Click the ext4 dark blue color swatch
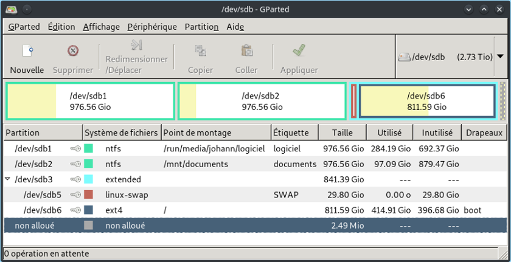The width and height of the screenshot is (511, 262). pyautogui.click(x=89, y=210)
